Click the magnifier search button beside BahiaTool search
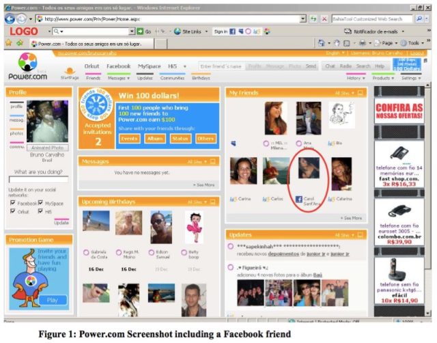The image size is (437, 343). pos(419,18)
